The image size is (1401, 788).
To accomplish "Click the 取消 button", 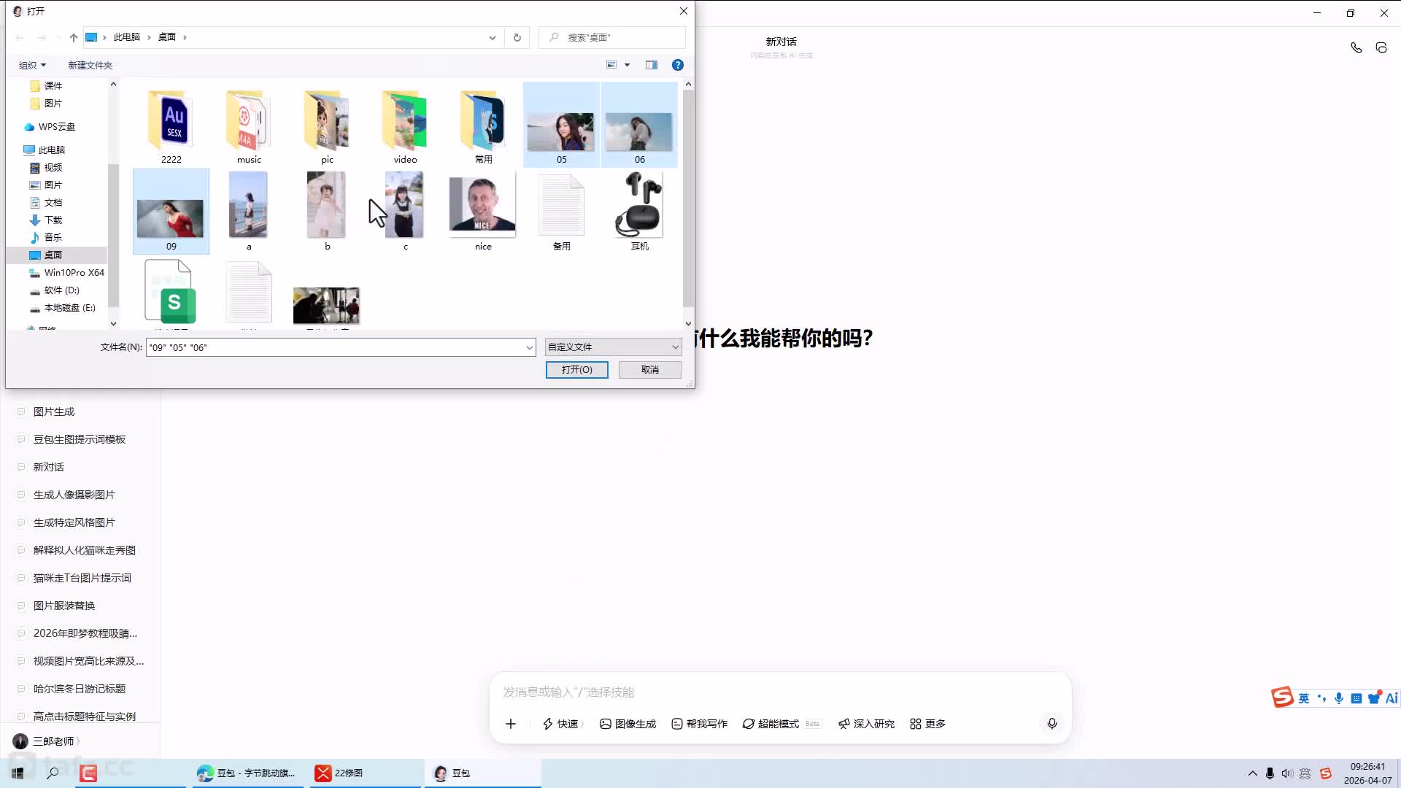I will point(649,370).
